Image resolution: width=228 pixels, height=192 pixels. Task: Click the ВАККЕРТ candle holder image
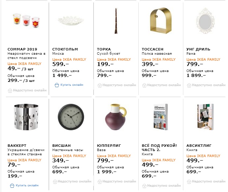25,116
